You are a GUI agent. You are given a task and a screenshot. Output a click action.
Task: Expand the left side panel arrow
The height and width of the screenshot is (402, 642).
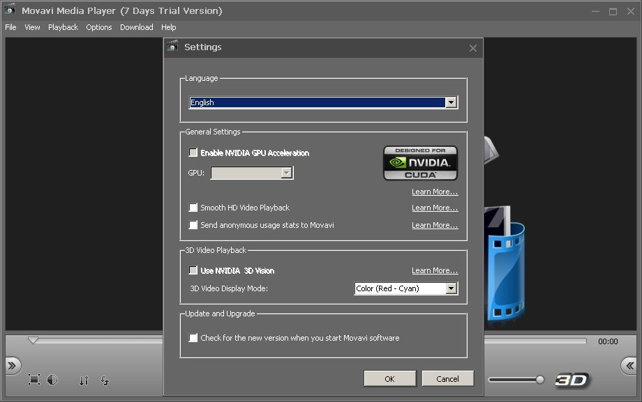click(x=12, y=366)
